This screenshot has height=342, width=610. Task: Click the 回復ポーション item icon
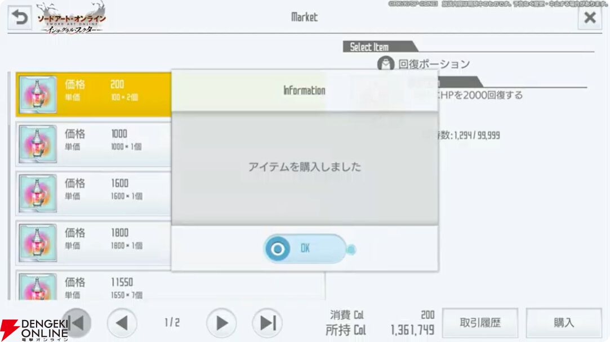pyautogui.click(x=385, y=64)
